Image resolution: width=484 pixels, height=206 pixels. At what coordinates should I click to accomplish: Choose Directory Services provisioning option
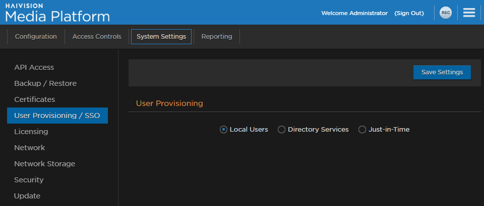click(x=281, y=130)
